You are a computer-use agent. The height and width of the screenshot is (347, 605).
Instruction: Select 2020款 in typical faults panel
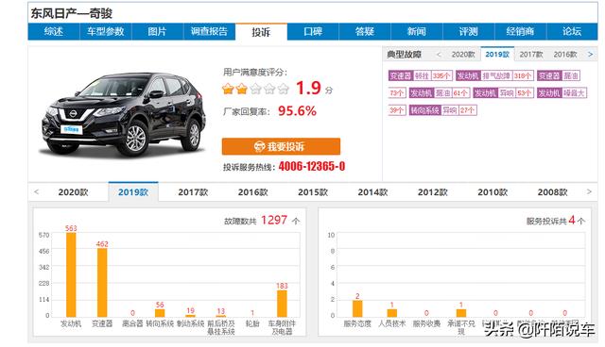463,55
